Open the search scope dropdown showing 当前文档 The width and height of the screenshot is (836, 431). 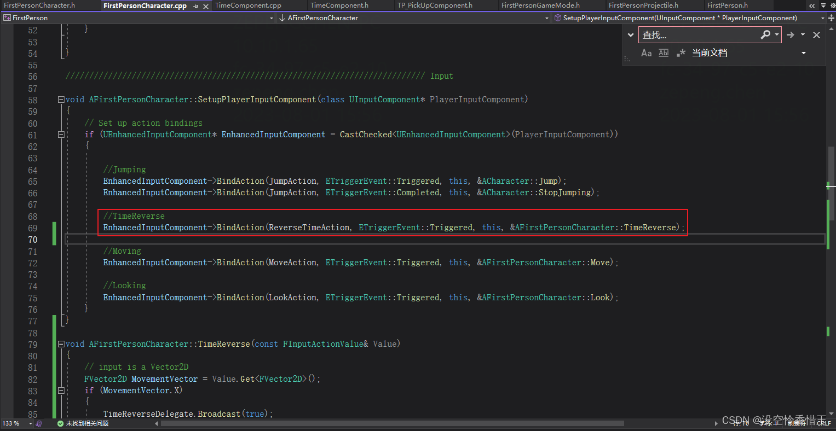point(803,53)
